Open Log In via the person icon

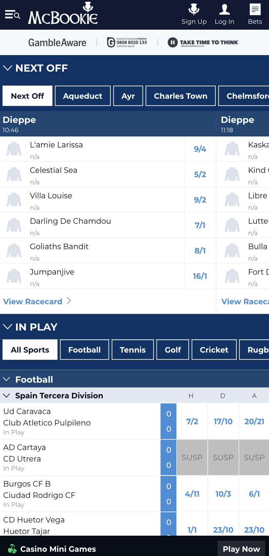[x=224, y=9]
